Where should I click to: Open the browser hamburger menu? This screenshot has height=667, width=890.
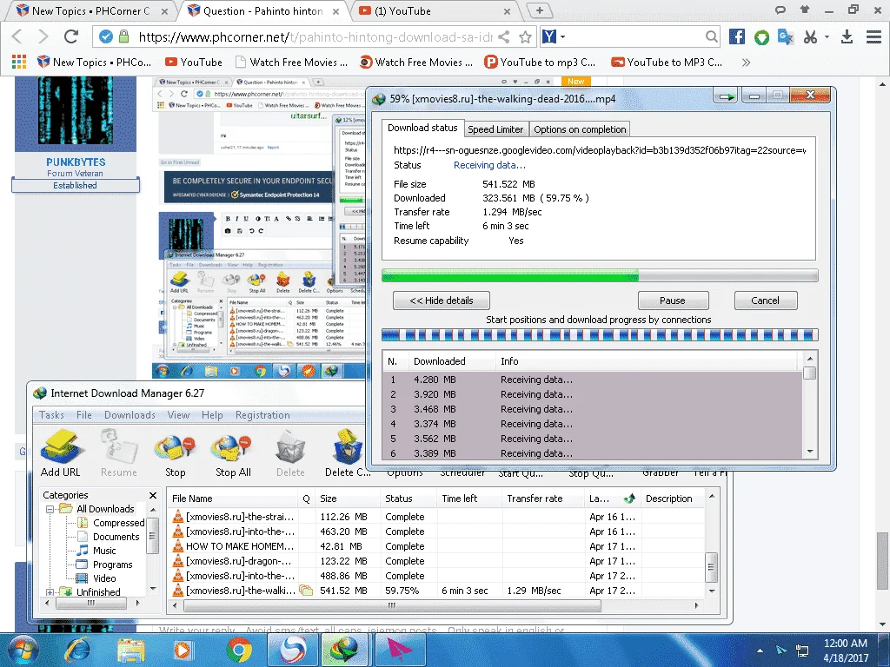[x=873, y=36]
